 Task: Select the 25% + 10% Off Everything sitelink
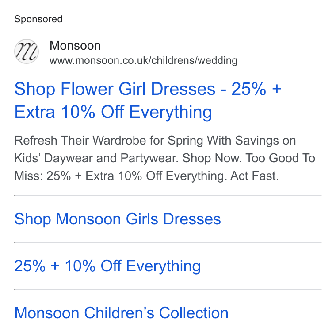tap(107, 266)
